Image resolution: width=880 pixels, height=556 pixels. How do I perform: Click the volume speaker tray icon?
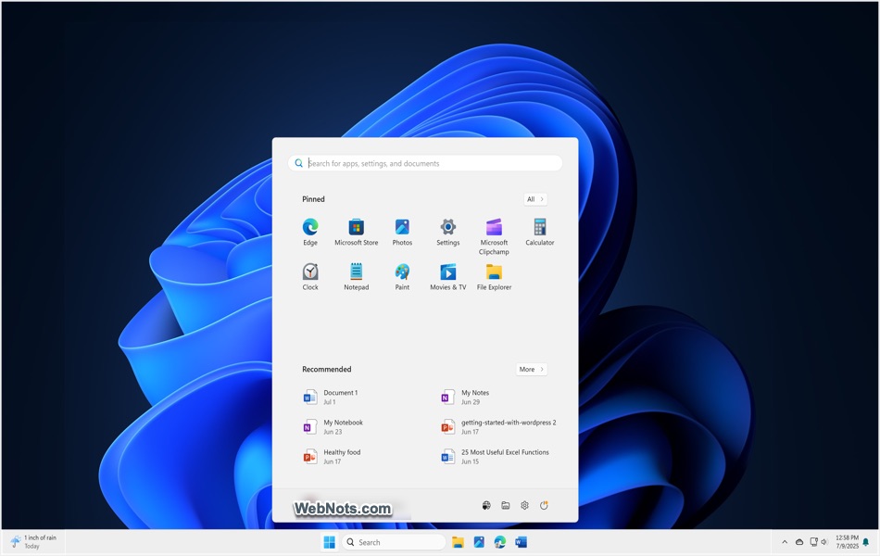pyautogui.click(x=824, y=542)
